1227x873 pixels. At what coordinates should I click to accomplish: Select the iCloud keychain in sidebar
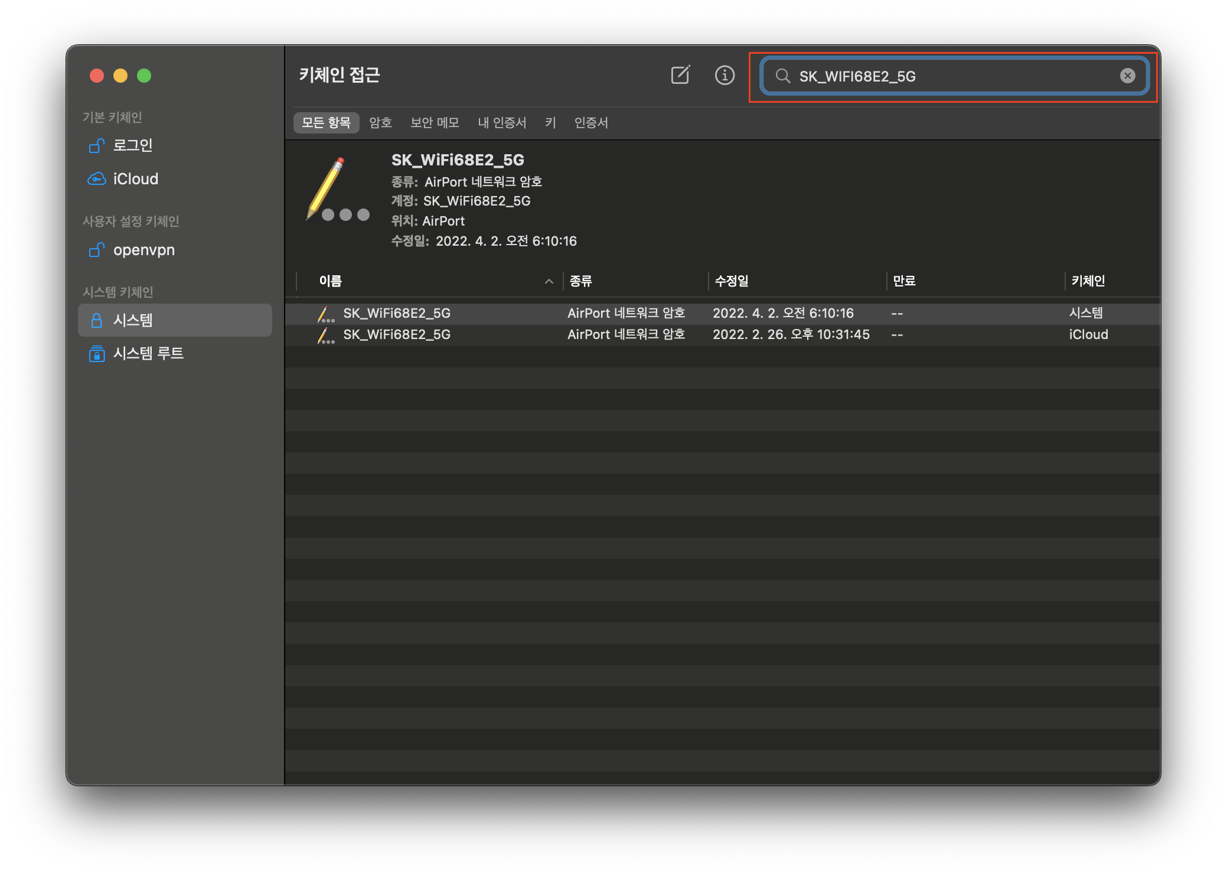point(135,179)
